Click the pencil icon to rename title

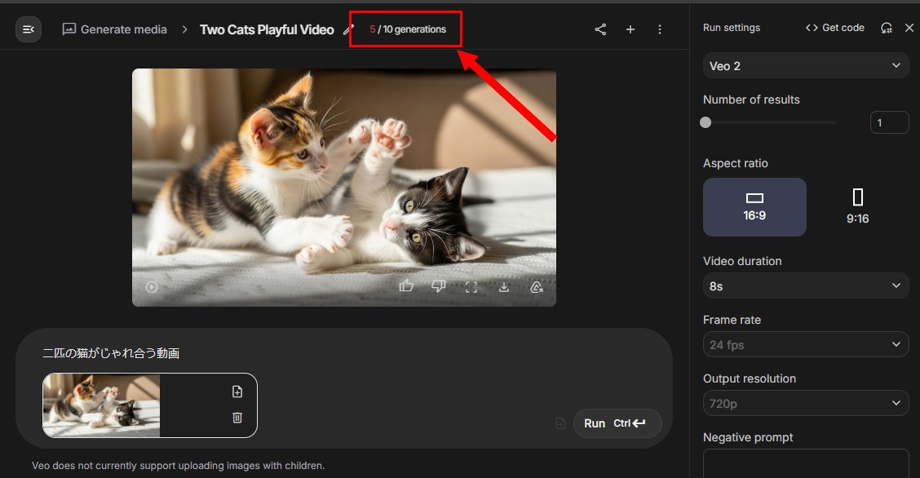[x=347, y=29]
